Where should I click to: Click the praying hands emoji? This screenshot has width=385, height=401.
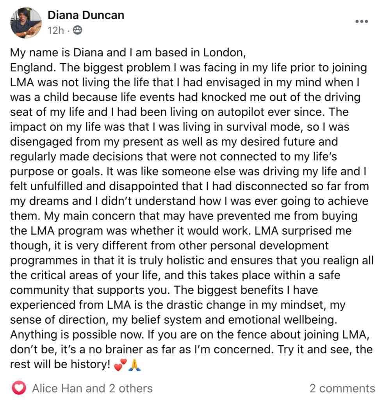point(134,365)
